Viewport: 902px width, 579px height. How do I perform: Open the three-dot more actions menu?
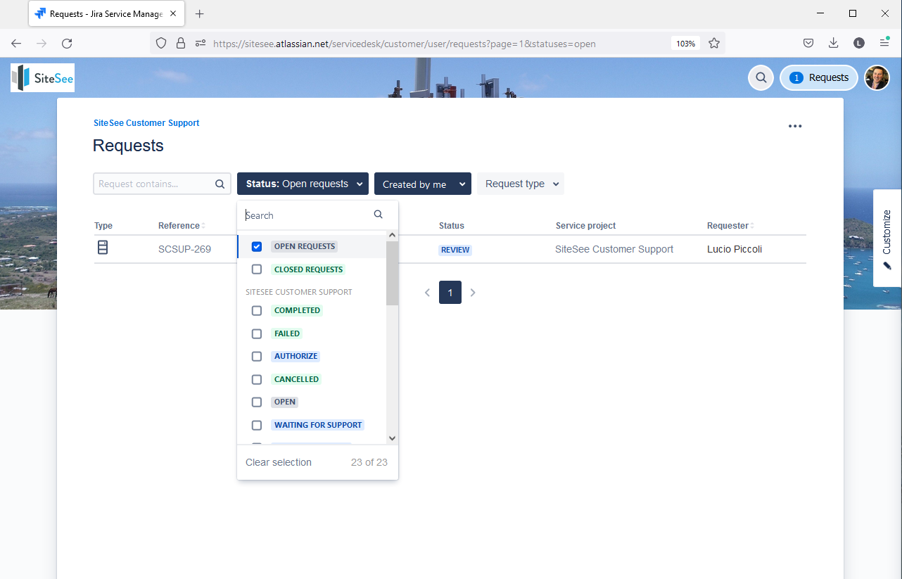[x=795, y=127]
